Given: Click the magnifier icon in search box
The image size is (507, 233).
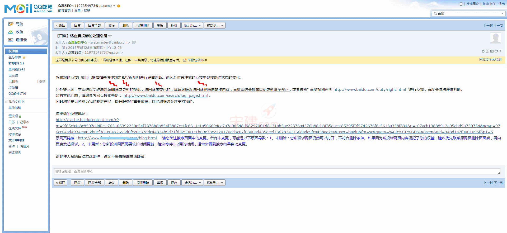Looking at the screenshot, I should click(x=435, y=13).
